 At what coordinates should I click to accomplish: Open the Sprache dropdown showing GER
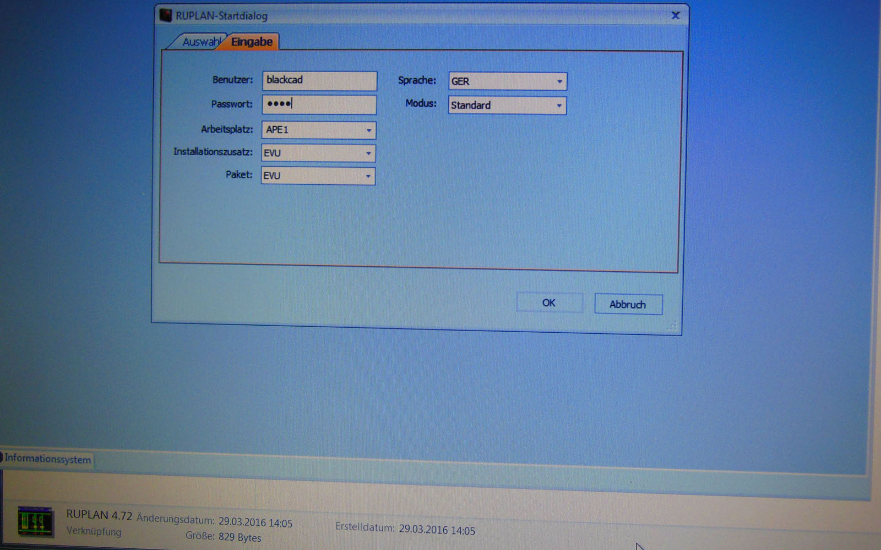point(507,81)
